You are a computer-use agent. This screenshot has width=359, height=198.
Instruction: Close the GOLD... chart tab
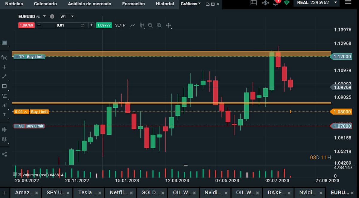point(163,193)
